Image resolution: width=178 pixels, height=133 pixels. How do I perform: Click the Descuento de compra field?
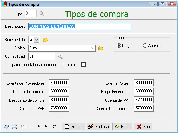click(x=59, y=100)
